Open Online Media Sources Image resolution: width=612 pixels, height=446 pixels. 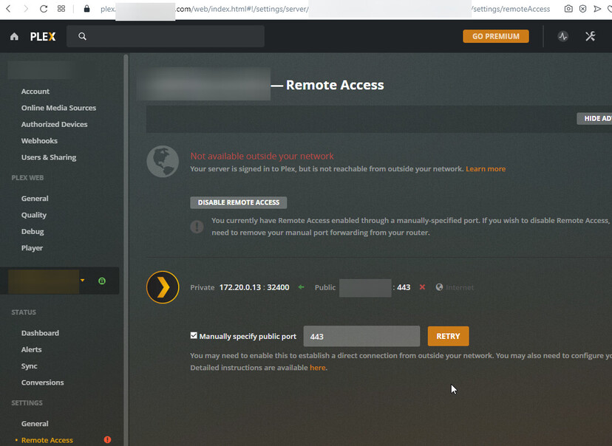coord(58,108)
